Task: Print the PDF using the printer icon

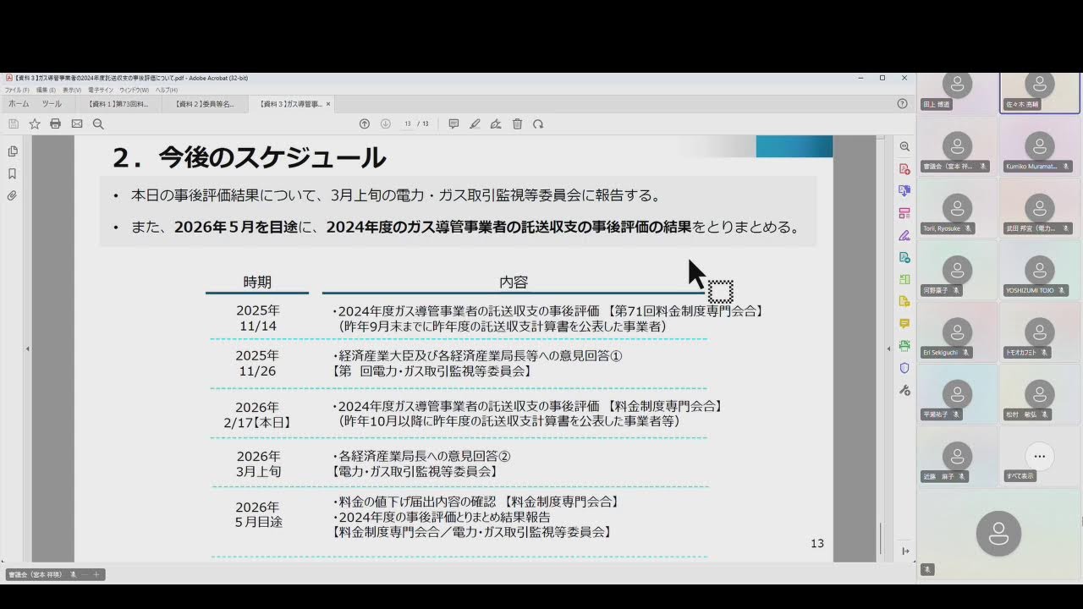Action: pos(55,123)
